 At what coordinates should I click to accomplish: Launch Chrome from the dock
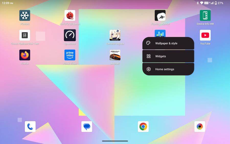[143, 127]
